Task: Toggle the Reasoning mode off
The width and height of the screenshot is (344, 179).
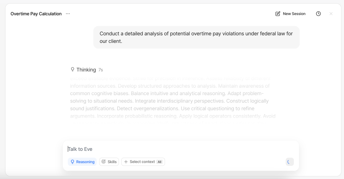Action: point(82,162)
